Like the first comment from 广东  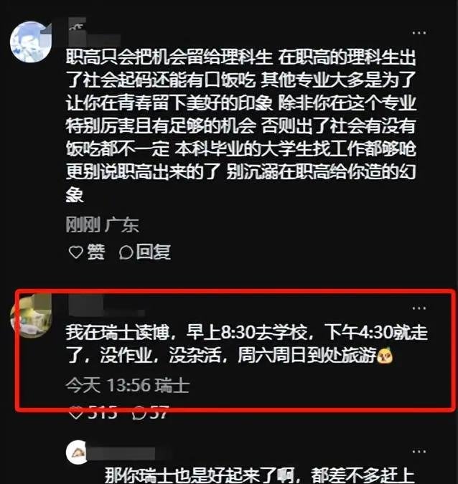click(x=76, y=252)
